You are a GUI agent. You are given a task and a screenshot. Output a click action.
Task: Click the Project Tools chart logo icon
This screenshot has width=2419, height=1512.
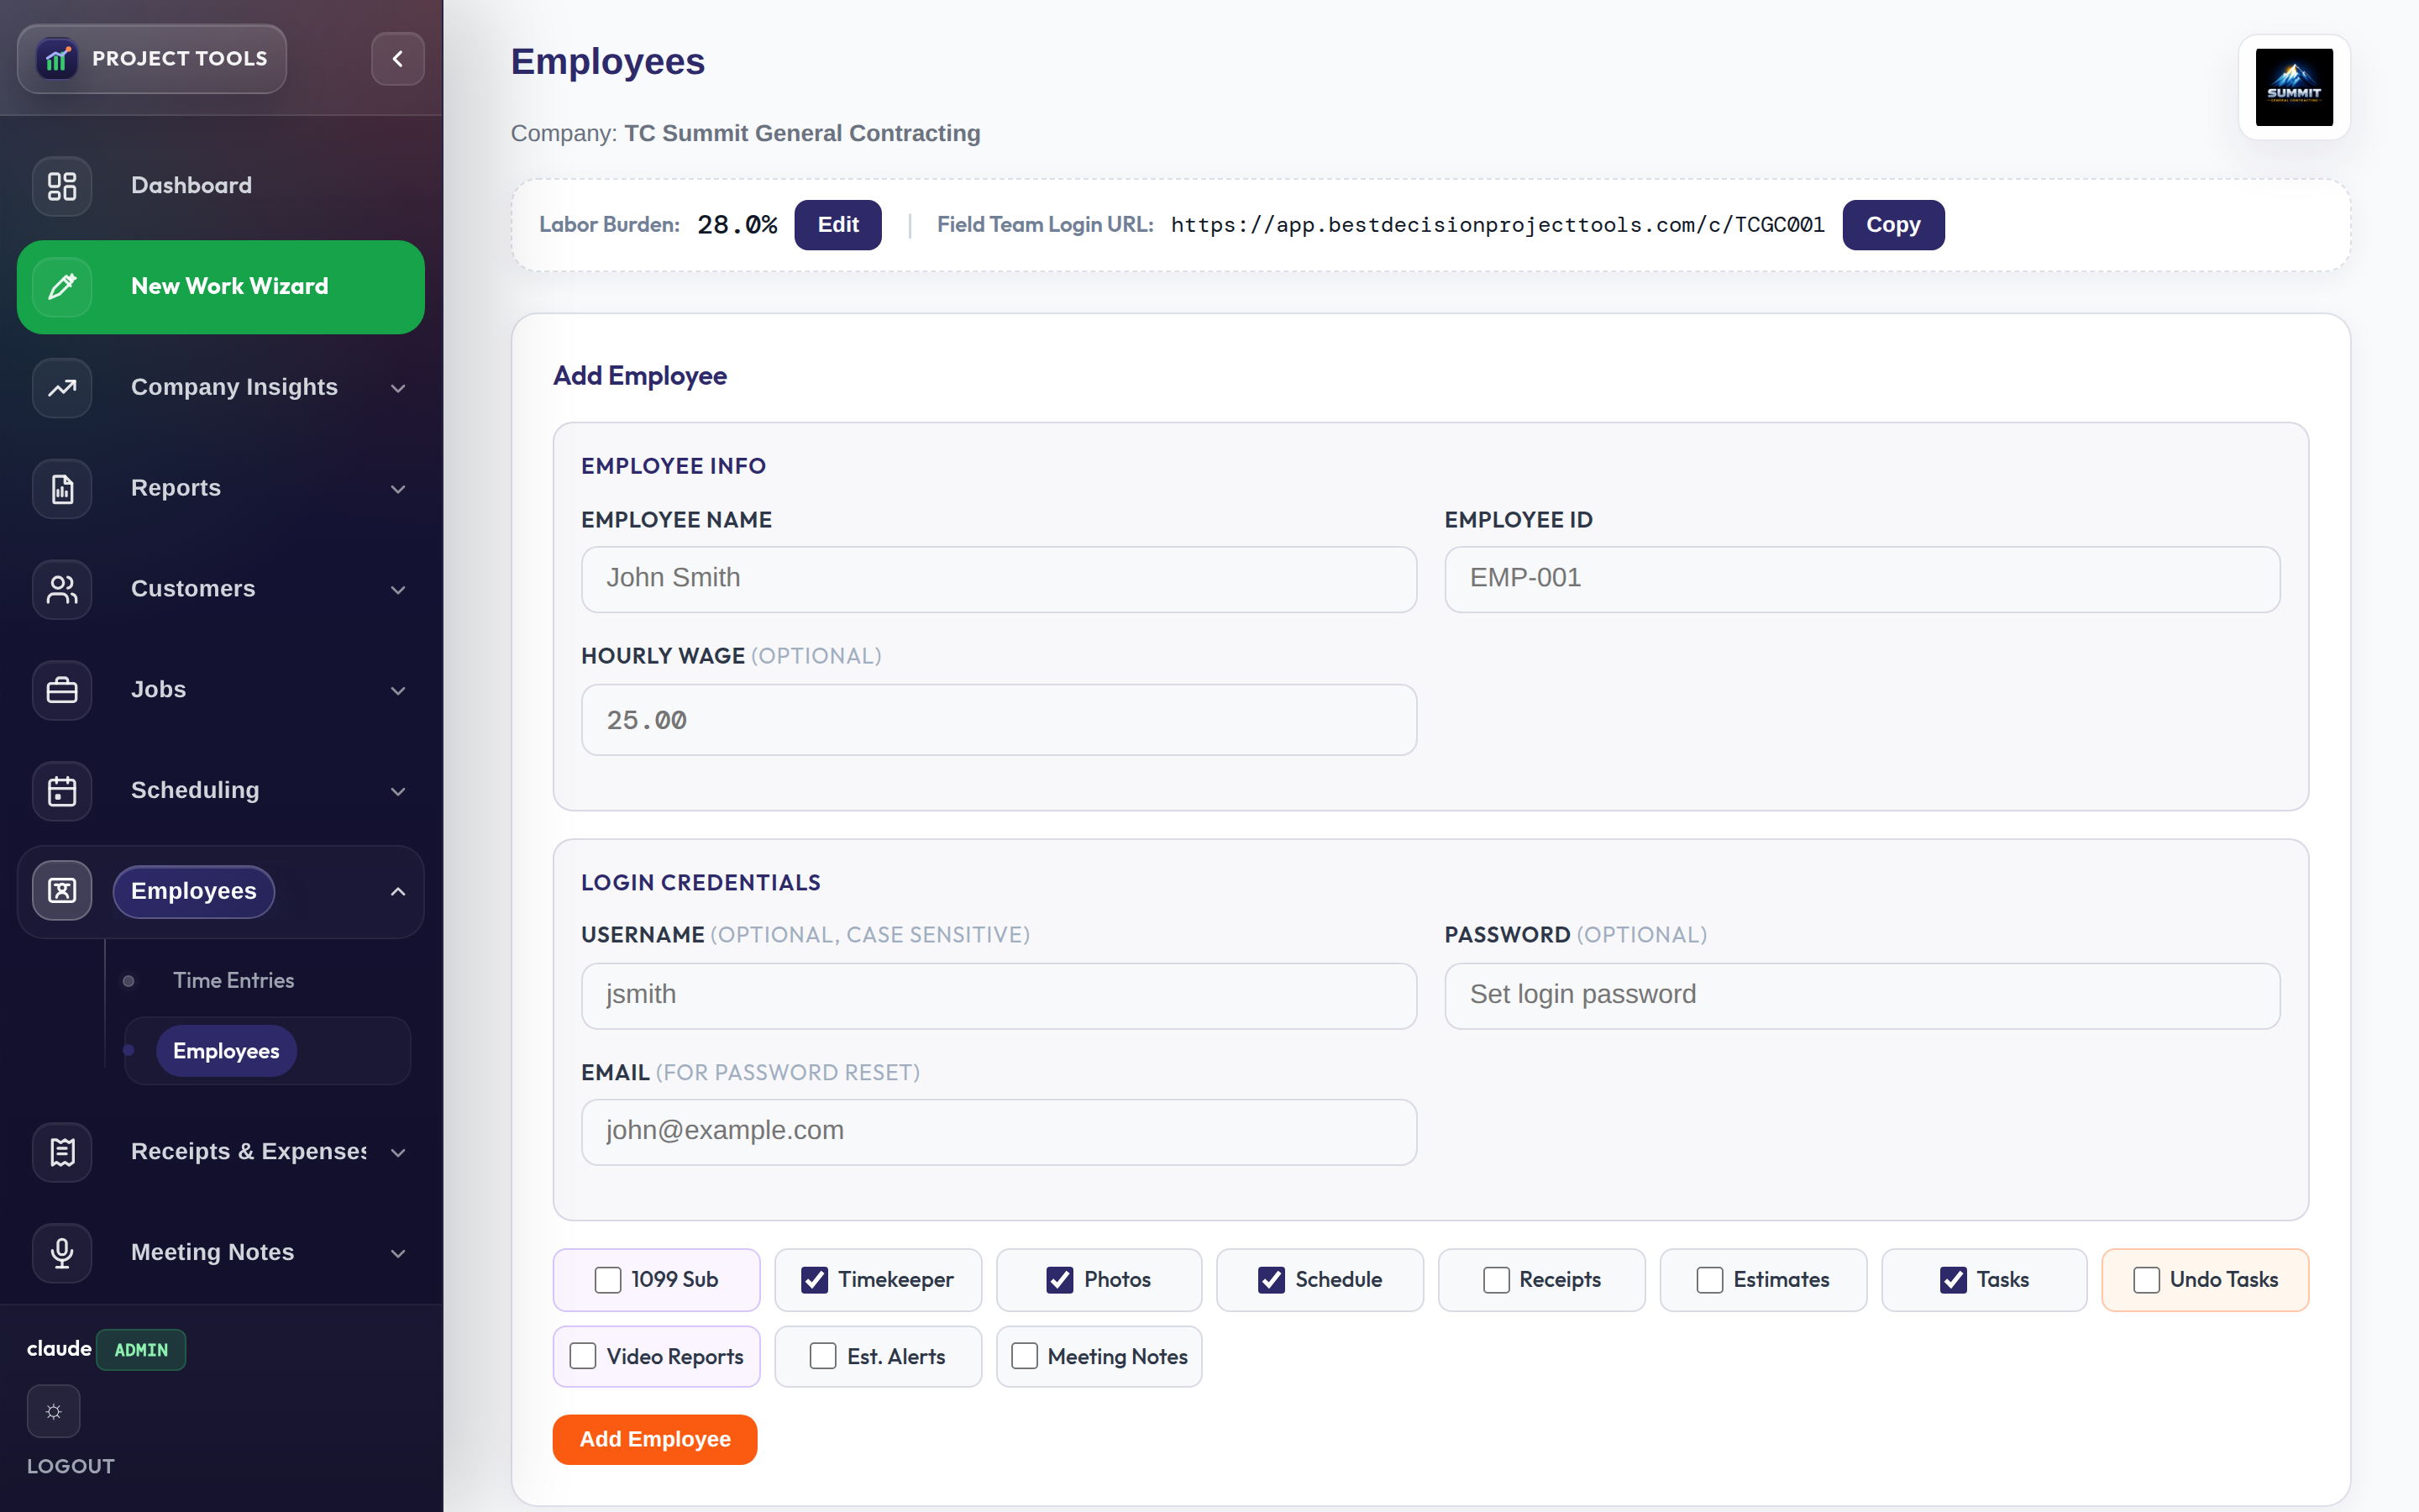pos(57,59)
